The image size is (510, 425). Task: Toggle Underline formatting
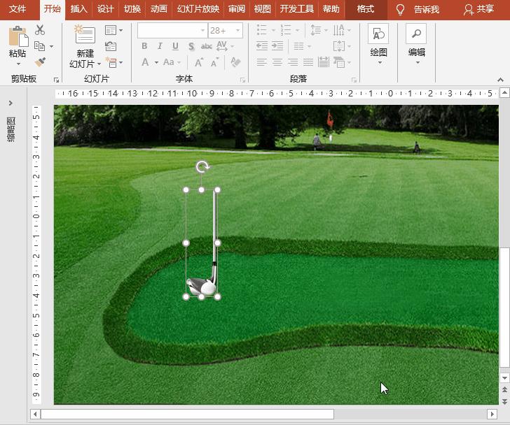tap(175, 46)
